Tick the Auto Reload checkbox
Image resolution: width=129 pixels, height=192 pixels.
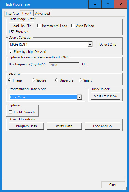click(73, 26)
